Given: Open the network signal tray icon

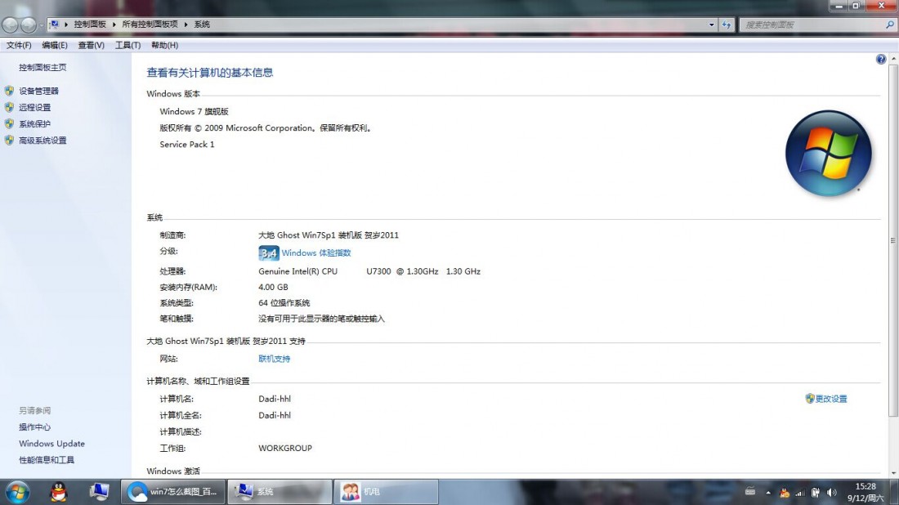Looking at the screenshot, I should pyautogui.click(x=800, y=493).
